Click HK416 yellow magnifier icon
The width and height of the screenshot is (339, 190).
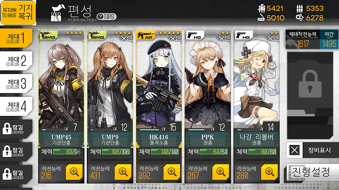click(172, 172)
